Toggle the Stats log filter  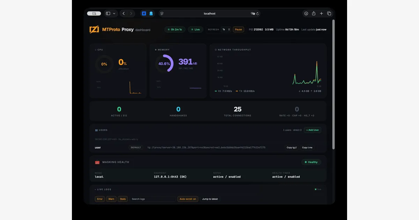(123, 199)
